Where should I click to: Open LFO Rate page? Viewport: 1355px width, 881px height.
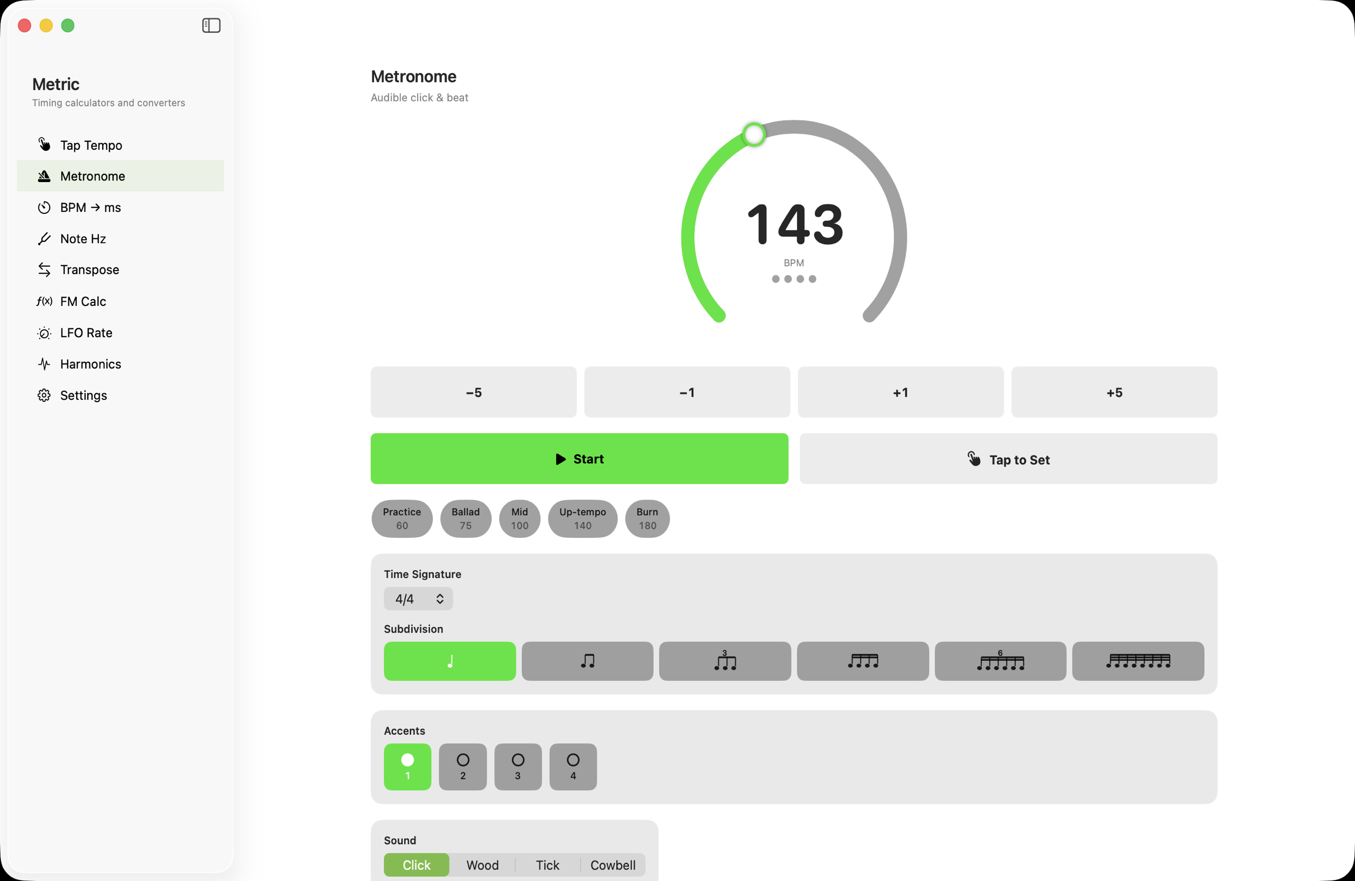pyautogui.click(x=121, y=332)
